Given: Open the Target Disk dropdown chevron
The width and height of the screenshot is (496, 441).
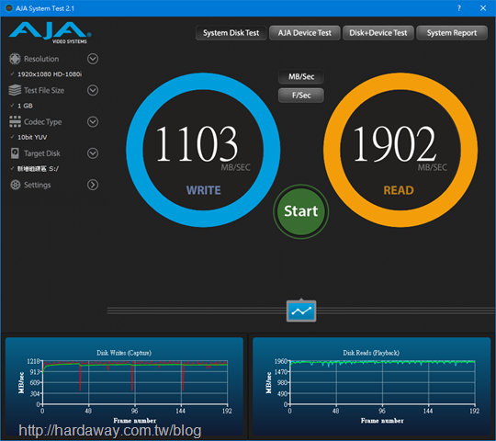Looking at the screenshot, I should coord(93,153).
